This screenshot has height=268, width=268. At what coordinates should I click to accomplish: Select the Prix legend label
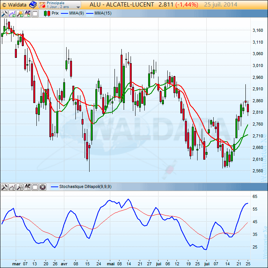click(55, 13)
